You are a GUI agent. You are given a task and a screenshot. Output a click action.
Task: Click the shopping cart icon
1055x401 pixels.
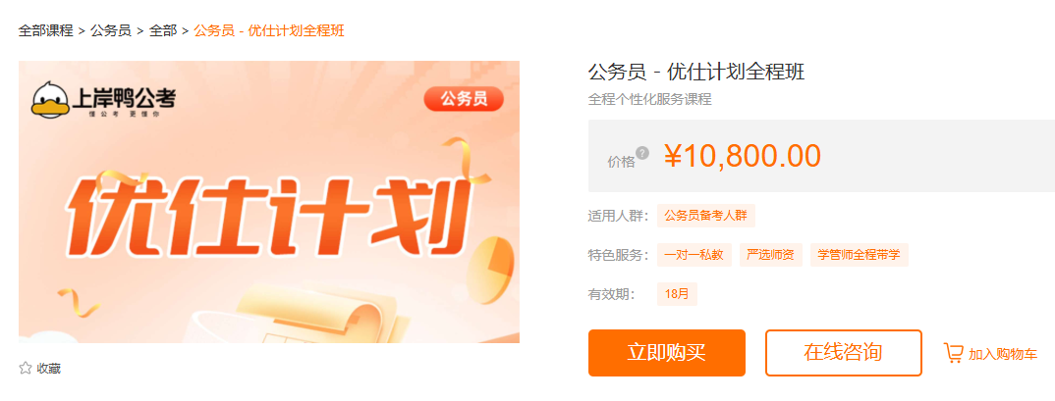[x=953, y=353]
